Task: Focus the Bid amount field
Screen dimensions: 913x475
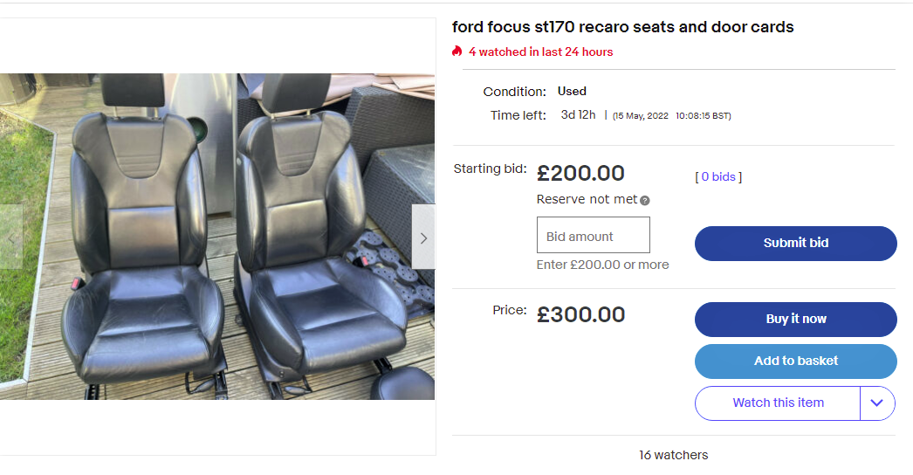Action: point(594,236)
